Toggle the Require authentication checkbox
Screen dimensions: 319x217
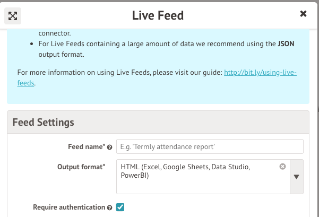120,207
